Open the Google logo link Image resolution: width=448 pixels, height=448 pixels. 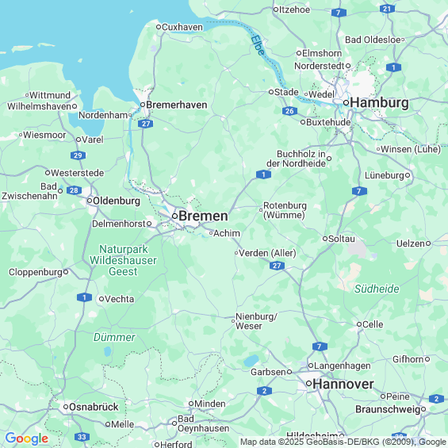(27, 438)
